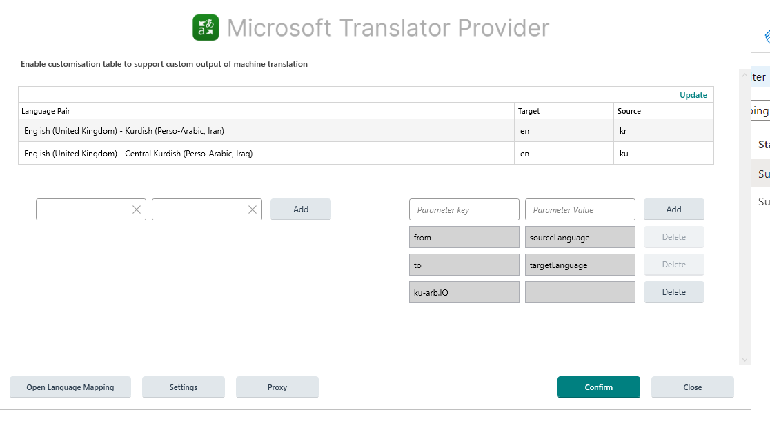Image resolution: width=770 pixels, height=421 pixels.
Task: Delete the ku-arb.IQ parameter
Action: (x=673, y=291)
